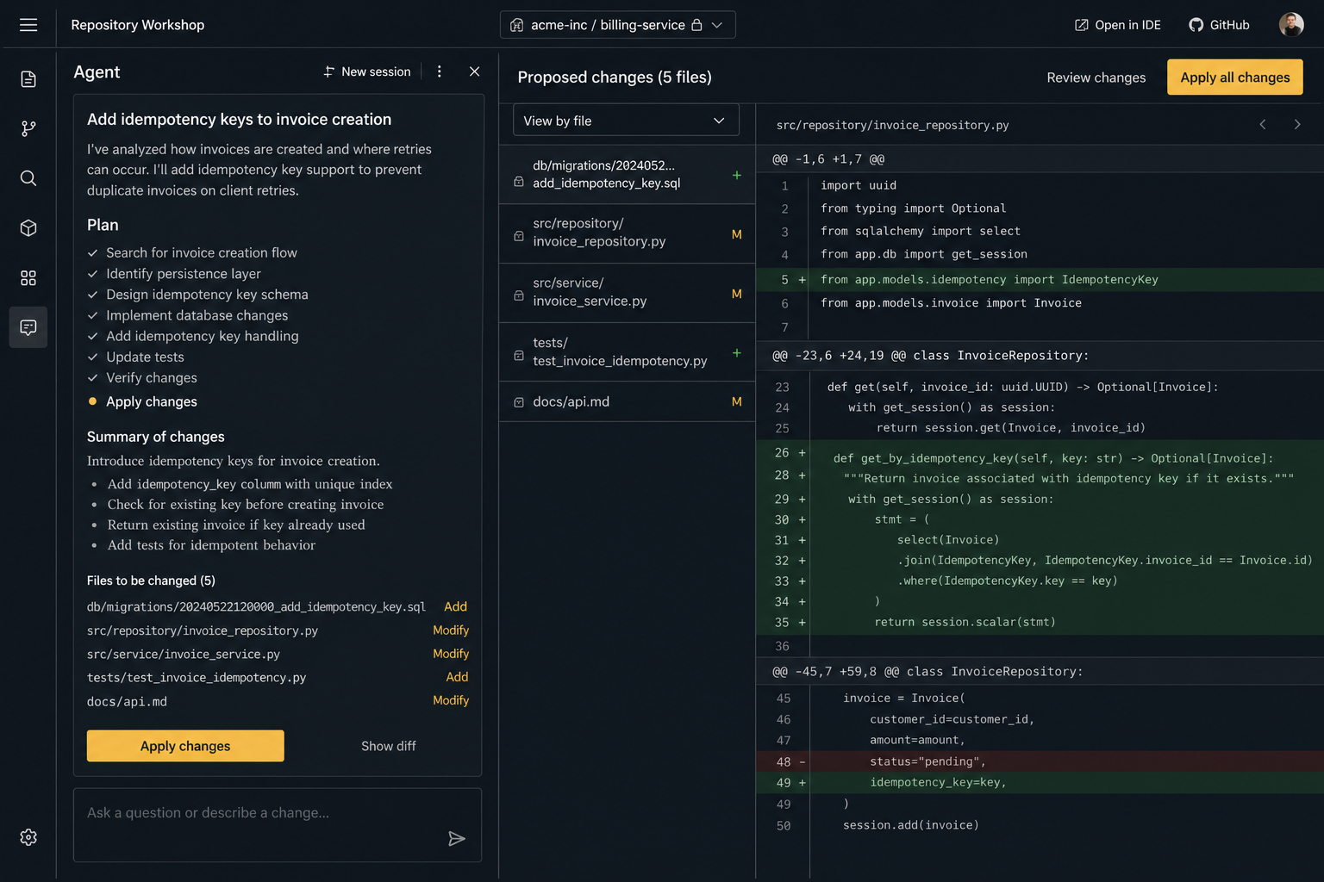
Task: Click the Repository Workshop title
Action: click(138, 25)
